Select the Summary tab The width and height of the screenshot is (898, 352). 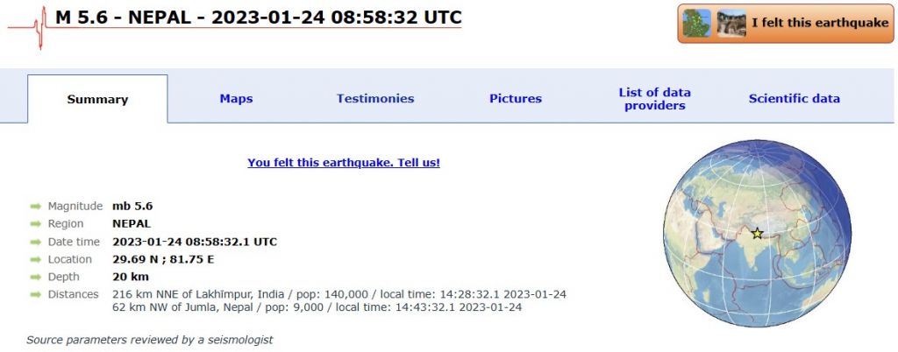pyautogui.click(x=97, y=100)
